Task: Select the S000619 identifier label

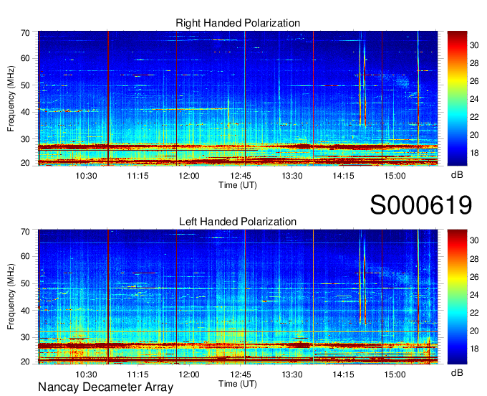Action: coord(421,205)
